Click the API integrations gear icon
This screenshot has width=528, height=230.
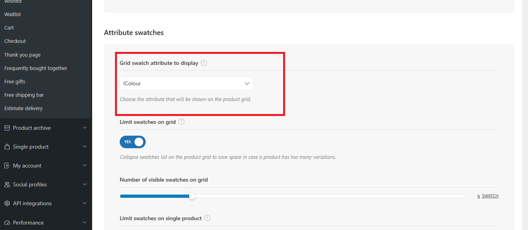click(x=7, y=203)
